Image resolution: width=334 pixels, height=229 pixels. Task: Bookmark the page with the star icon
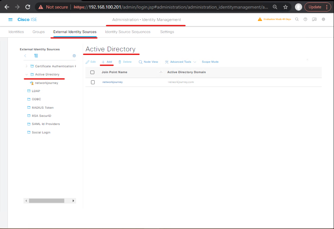coord(285,7)
